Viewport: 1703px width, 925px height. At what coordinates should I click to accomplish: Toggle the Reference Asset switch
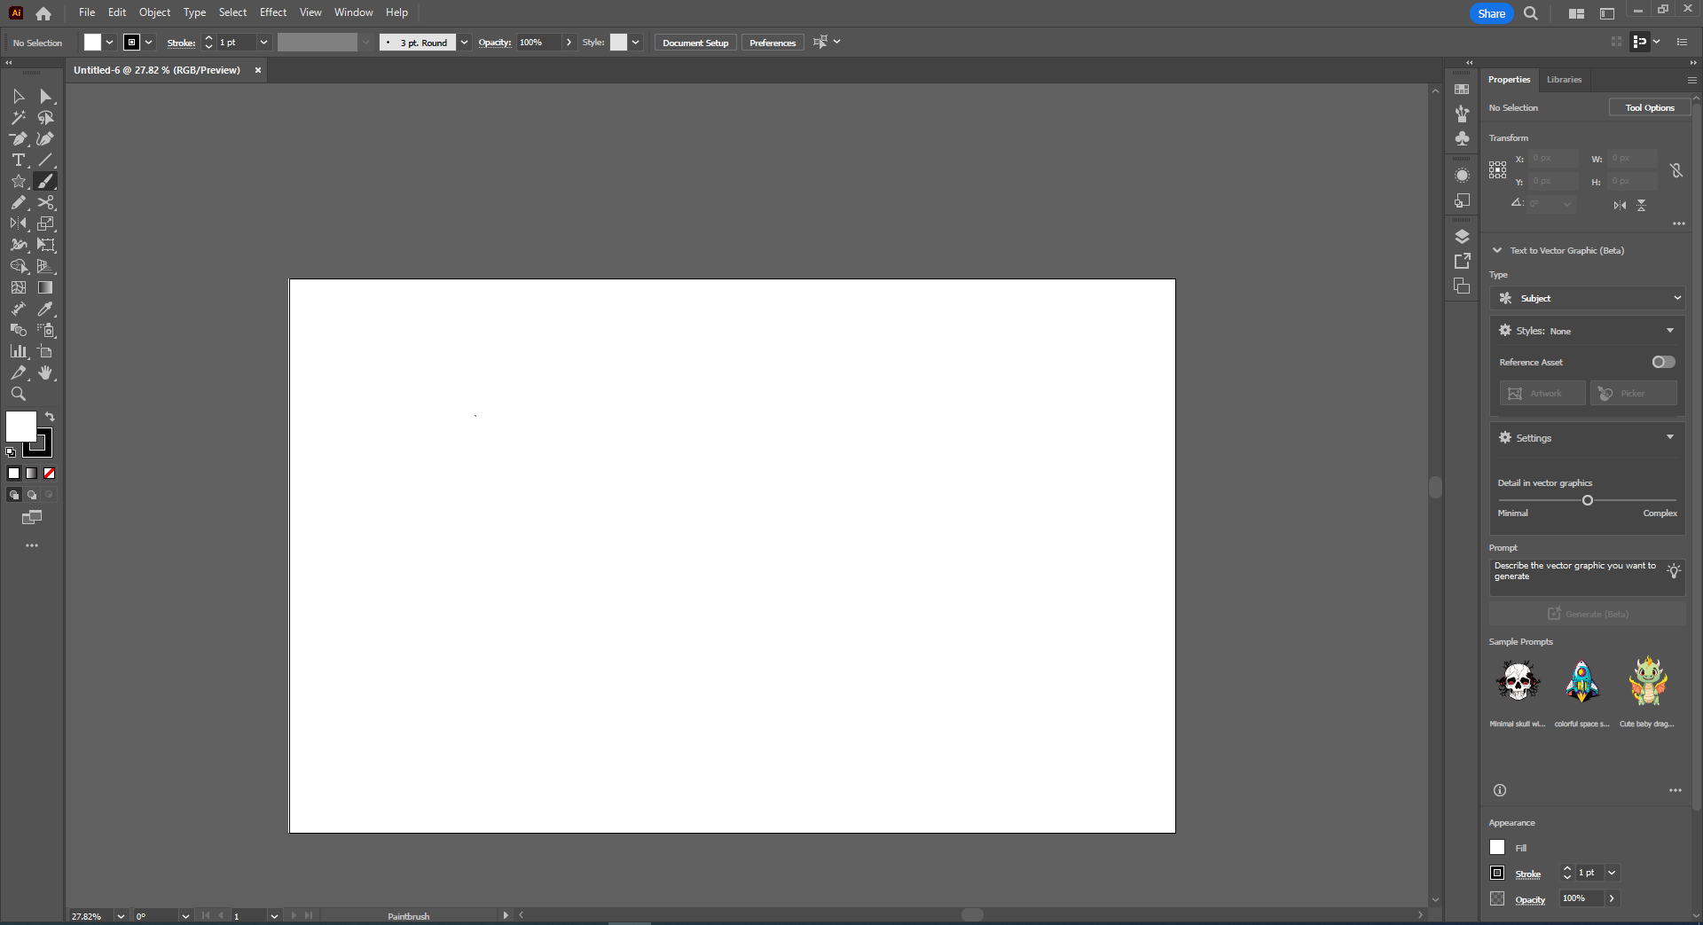(1663, 362)
